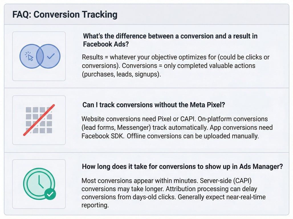Viewport: 293px width, 219px height.
Task: Click the 'FAQ: Conversion Tracking' header title
Action: (x=65, y=15)
